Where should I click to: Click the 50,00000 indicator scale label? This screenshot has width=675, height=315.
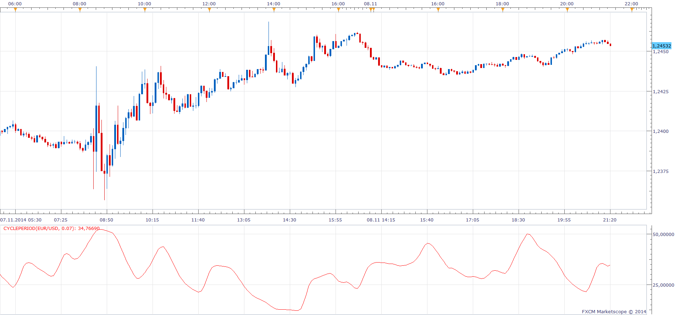tap(663, 234)
